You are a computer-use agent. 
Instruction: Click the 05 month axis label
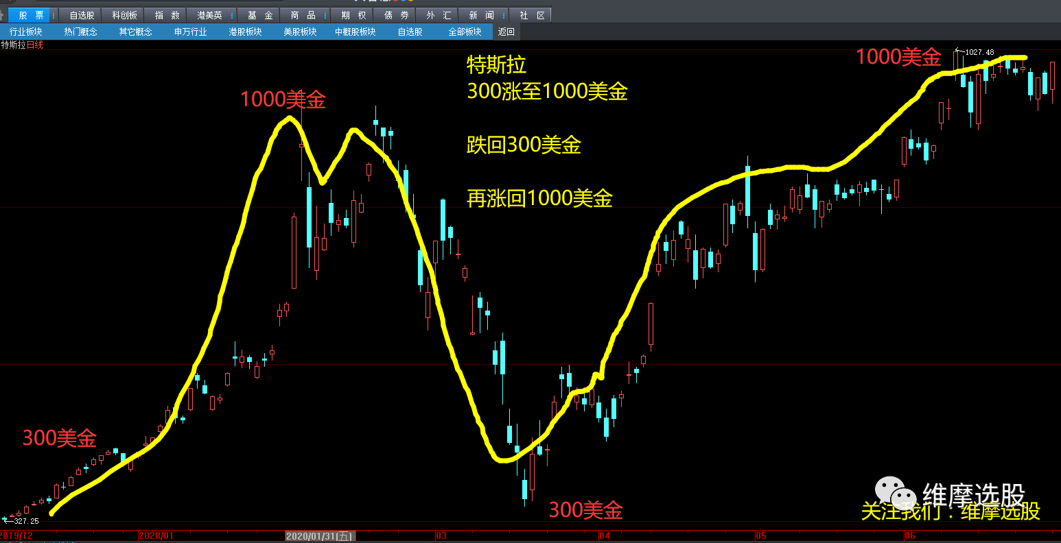(760, 535)
